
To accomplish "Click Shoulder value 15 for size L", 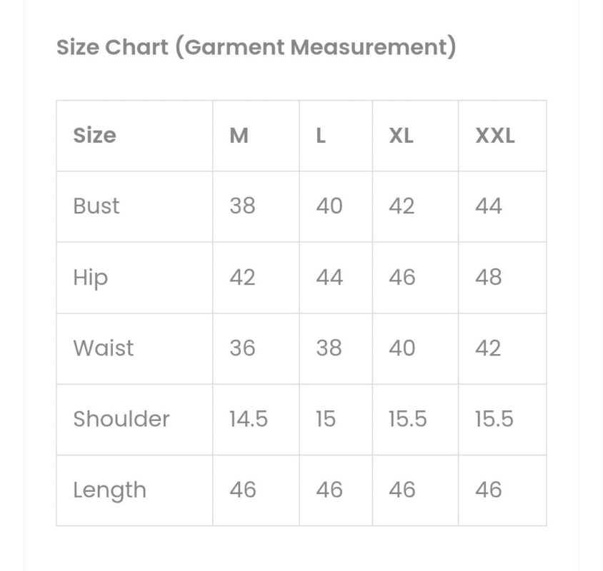I will [326, 419].
